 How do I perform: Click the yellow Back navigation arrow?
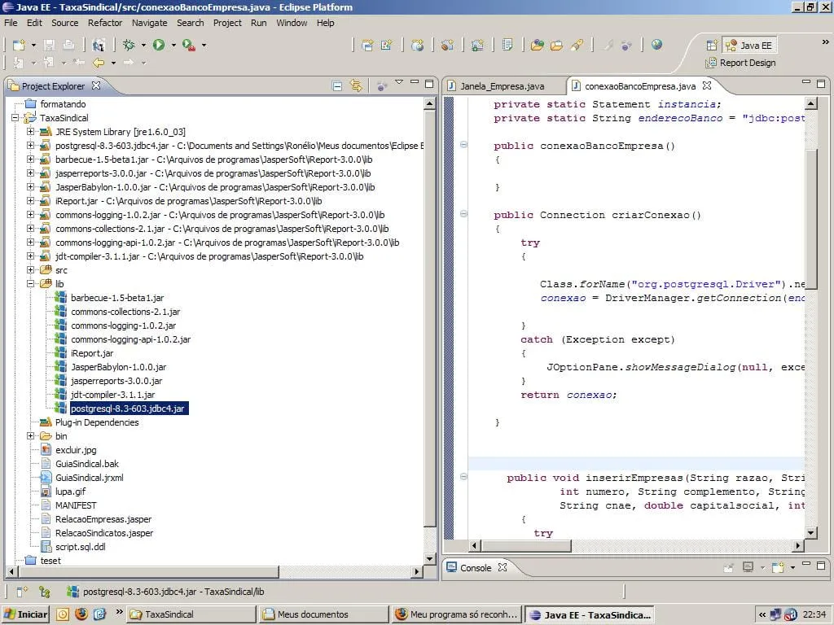coord(98,63)
